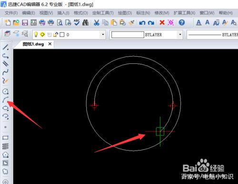Screen dimensions: 238x184
Task: Select the Arc draw tool
Action: pos(6,100)
